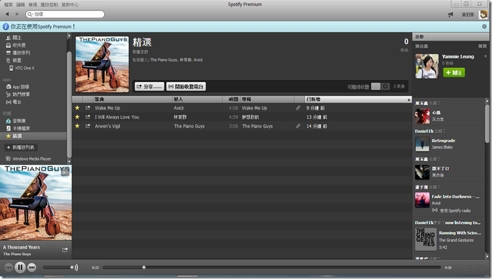The image size is (492, 279).
Task: Click the playlist cover art in the header
Action: point(102,65)
